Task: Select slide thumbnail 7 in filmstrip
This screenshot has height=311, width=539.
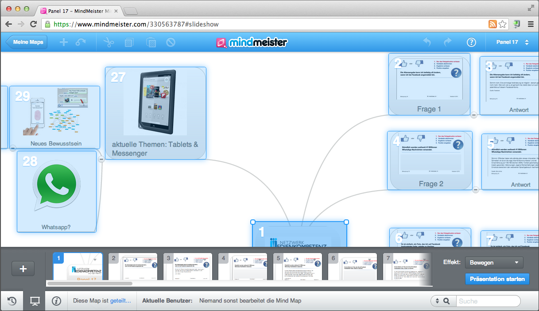Action: tap(407, 267)
